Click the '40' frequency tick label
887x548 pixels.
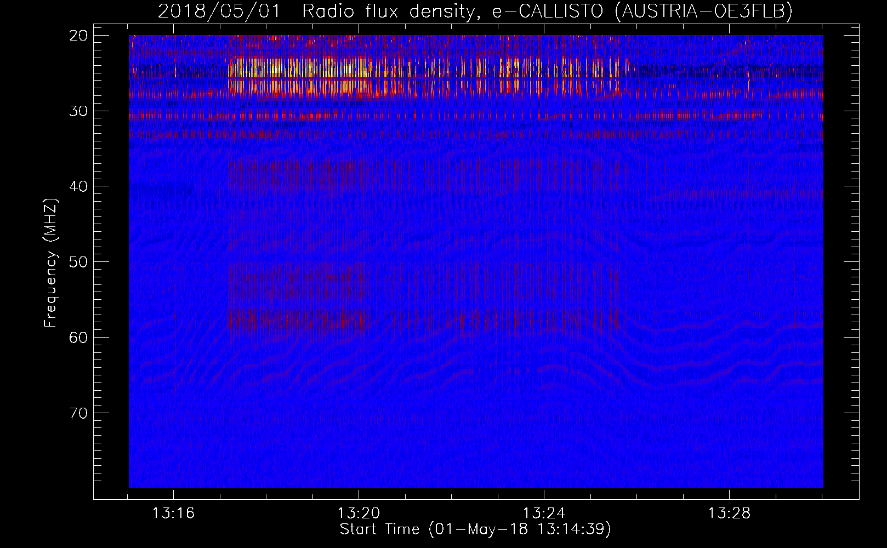tap(79, 186)
